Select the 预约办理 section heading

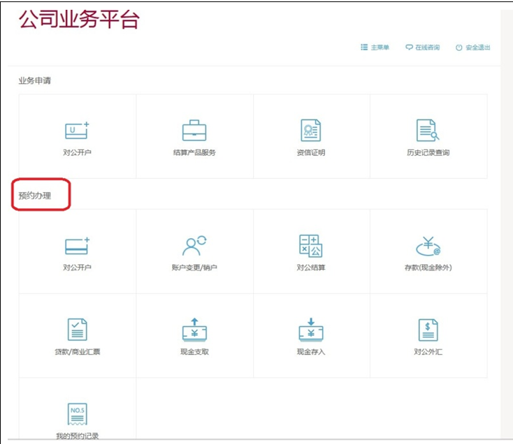click(x=35, y=196)
